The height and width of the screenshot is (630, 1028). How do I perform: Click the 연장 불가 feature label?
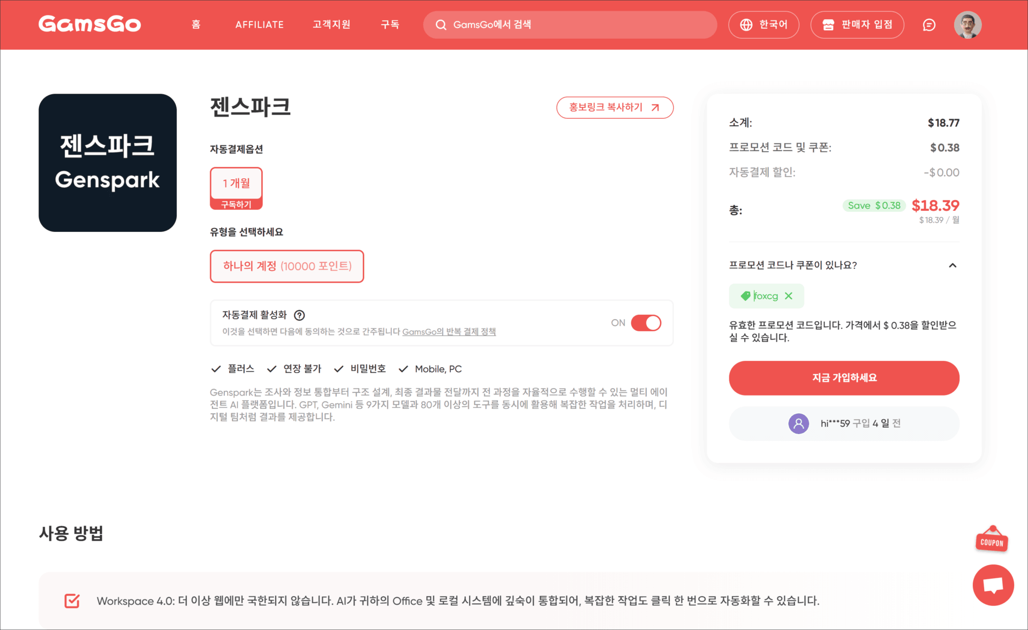[x=302, y=369]
